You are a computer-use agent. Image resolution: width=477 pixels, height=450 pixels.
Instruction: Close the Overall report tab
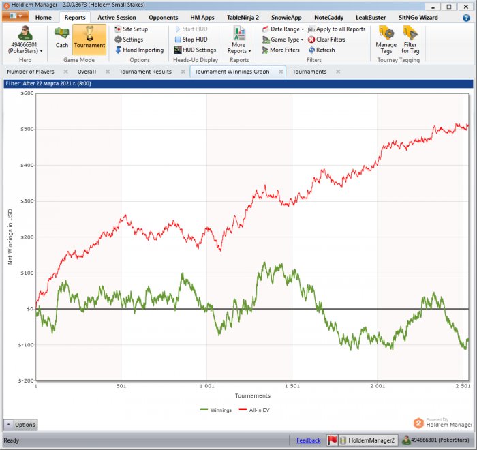pyautogui.click(x=108, y=72)
